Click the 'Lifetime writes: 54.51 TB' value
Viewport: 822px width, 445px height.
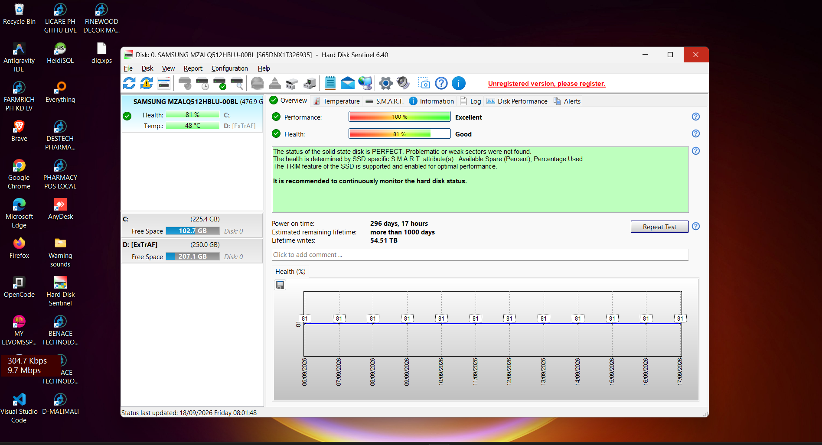pyautogui.click(x=384, y=240)
